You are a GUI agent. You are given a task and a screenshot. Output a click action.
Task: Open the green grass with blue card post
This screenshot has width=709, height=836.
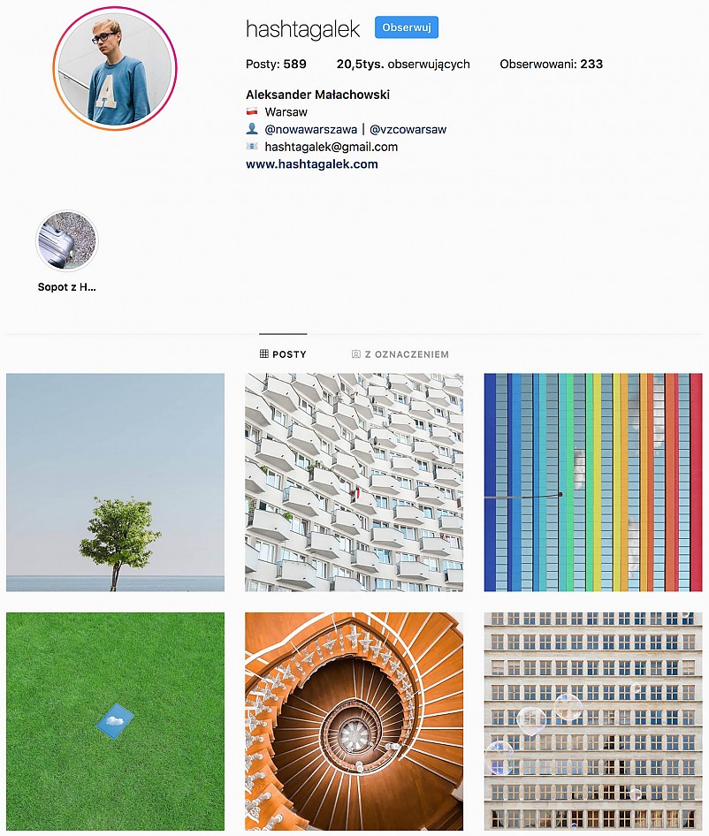pyautogui.click(x=115, y=721)
